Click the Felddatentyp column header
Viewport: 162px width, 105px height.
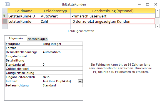pos(55,11)
